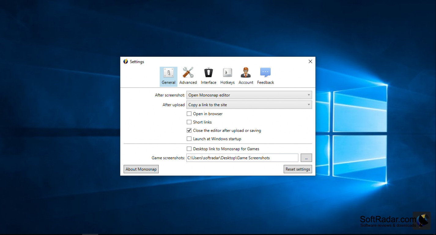
Task: Close the Settings window
Action: click(310, 61)
